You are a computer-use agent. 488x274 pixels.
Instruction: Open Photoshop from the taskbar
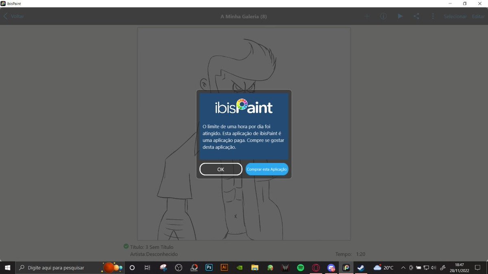(209, 268)
